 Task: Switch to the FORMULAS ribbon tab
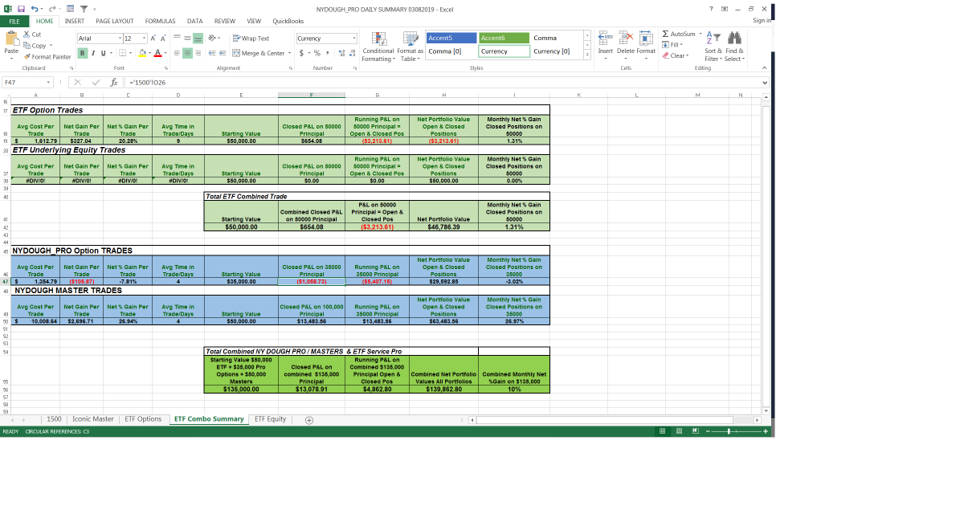159,22
